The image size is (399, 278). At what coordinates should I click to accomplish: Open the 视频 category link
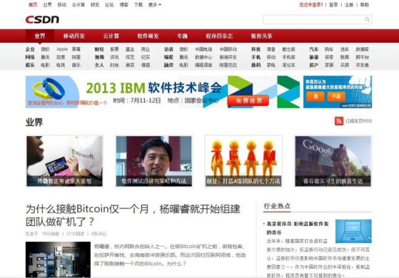[99, 57]
